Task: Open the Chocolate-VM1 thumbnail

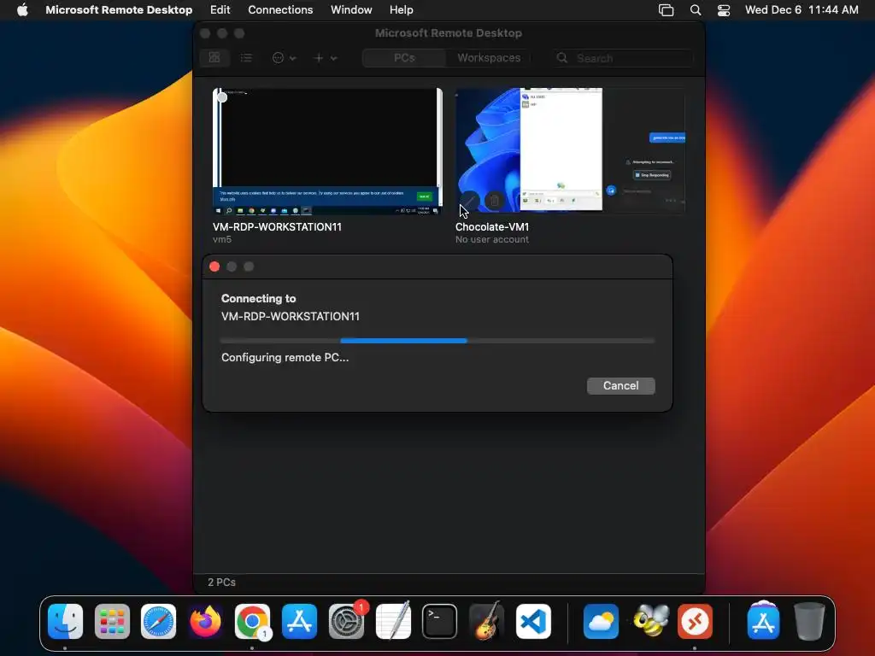Action: pyautogui.click(x=570, y=150)
